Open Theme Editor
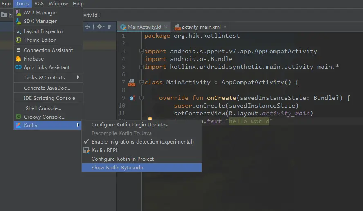This screenshot has width=363, height=211. pyautogui.click(x=48, y=40)
